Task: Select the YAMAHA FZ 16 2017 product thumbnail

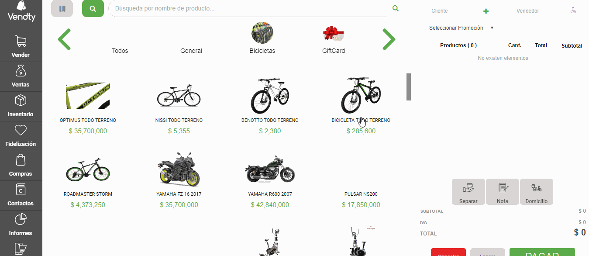Action: (179, 169)
